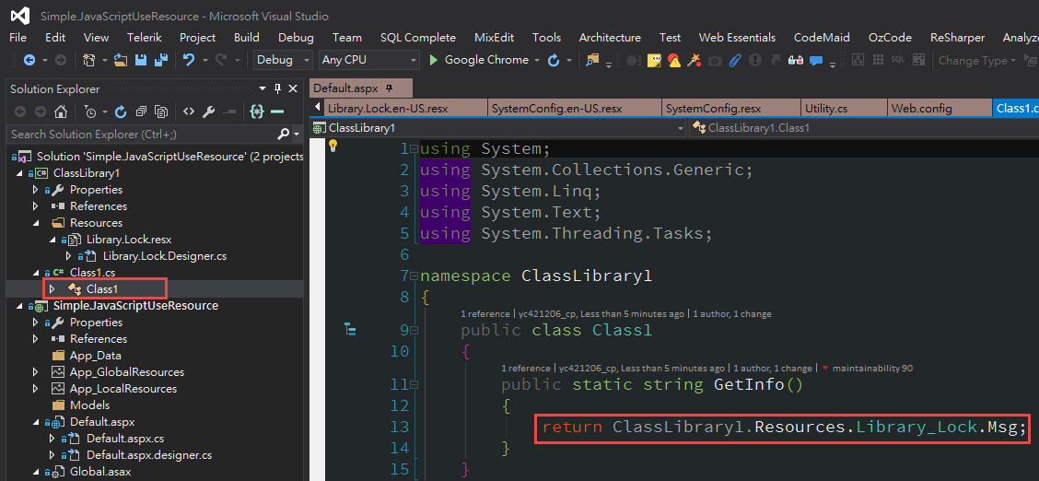
Task: Open the Any CPU platform dropdown
Action: point(414,60)
